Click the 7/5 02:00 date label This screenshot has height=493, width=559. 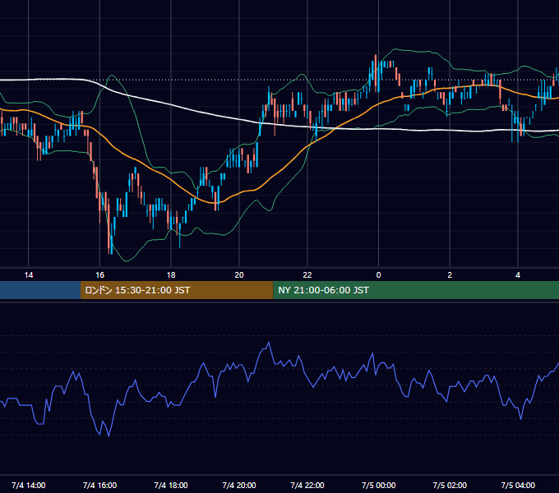coord(450,486)
